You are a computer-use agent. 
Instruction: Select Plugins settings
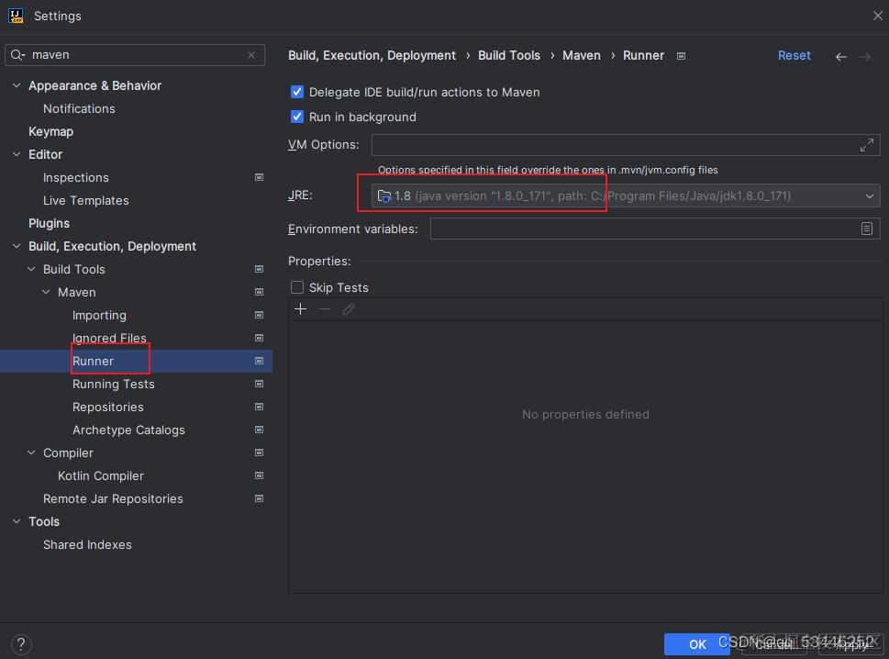(x=50, y=223)
